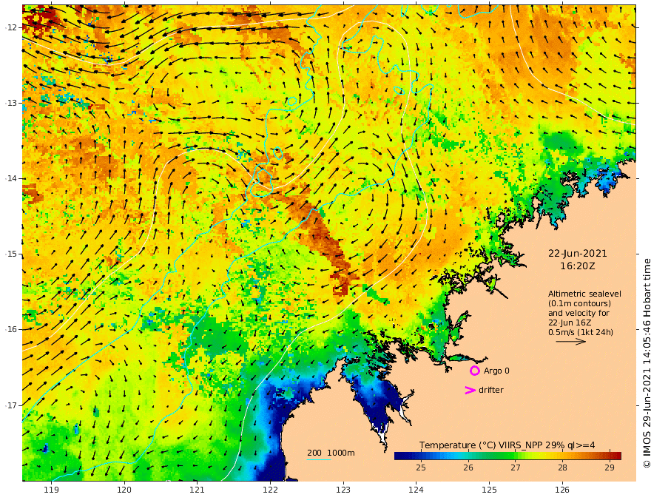The height and width of the screenshot is (503, 651).
Task: Click the 'Temperature (°C) VIIRS_NPP 29% ql>=4' title
Action: click(x=507, y=445)
